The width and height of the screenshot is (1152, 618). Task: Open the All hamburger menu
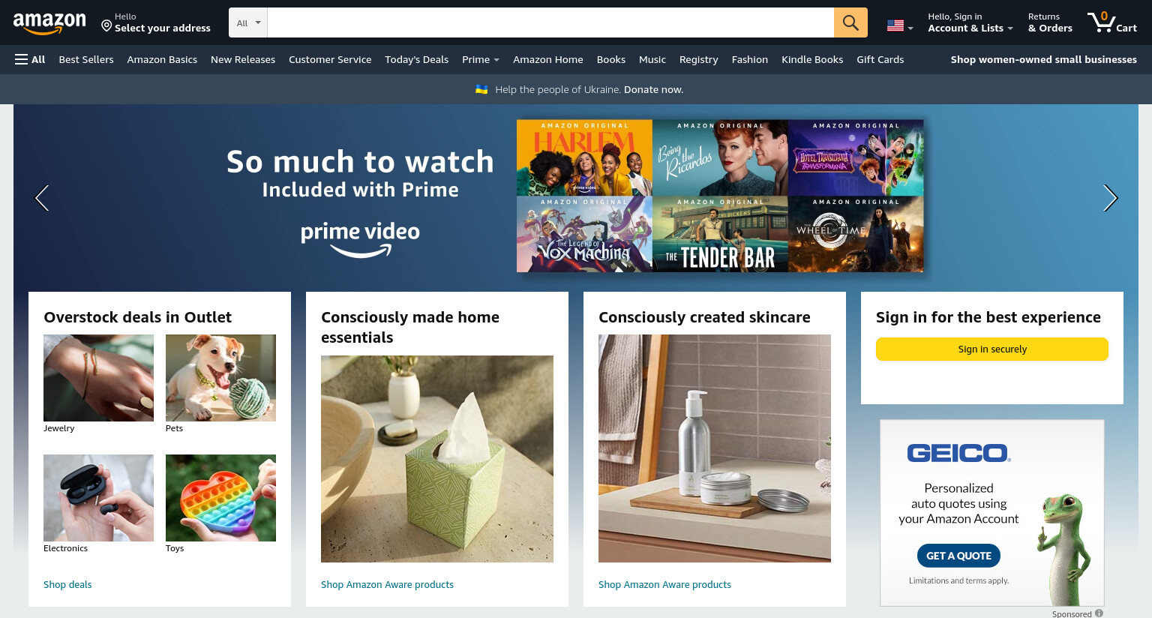30,59
